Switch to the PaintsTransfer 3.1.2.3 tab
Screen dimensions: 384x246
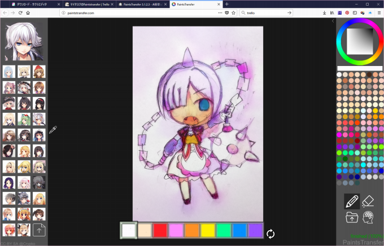pyautogui.click(x=143, y=4)
